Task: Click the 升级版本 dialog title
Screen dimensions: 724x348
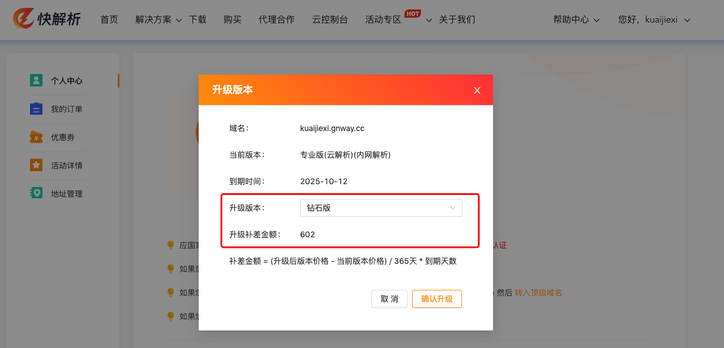Action: coord(233,90)
